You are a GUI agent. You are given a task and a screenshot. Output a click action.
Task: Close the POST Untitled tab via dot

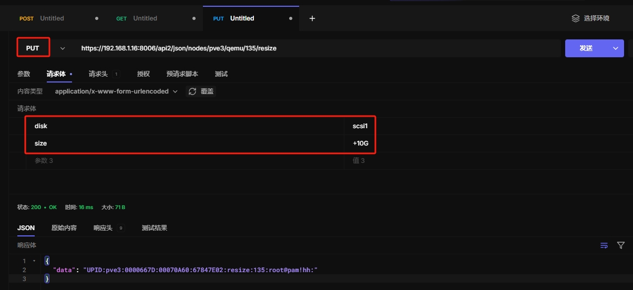click(x=97, y=18)
